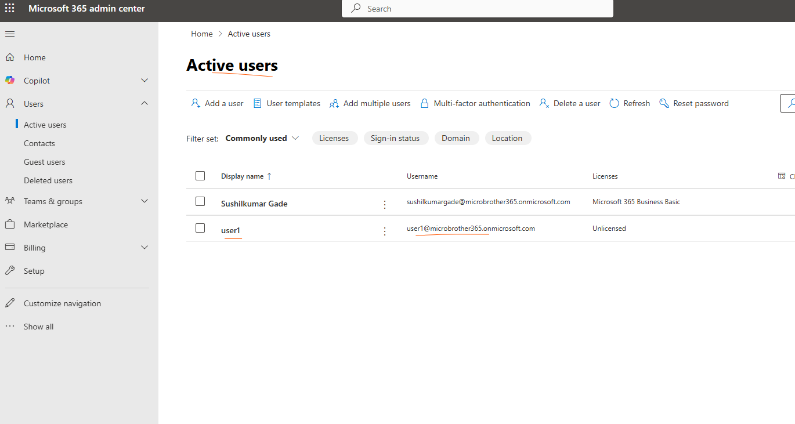
Task: Click the Reset password key icon
Action: click(x=664, y=103)
